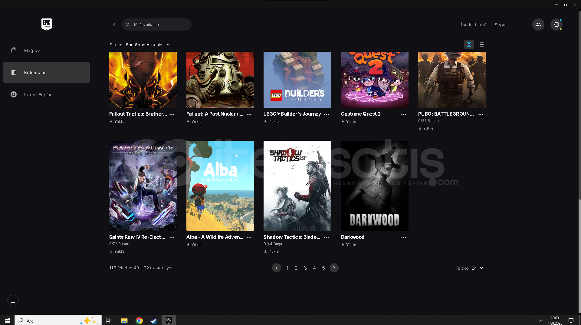Open the G account profile menu
Viewport: 581px width, 325px height.
pyautogui.click(x=556, y=25)
